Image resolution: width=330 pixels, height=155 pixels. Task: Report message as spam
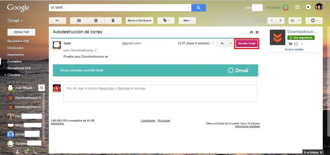point(96,21)
